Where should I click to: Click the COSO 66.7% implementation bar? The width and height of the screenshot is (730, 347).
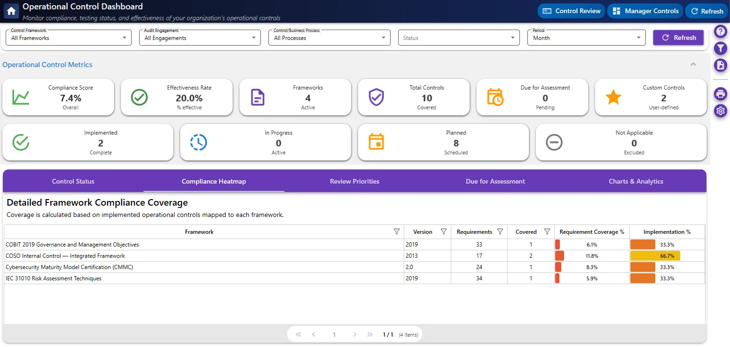(x=655, y=256)
